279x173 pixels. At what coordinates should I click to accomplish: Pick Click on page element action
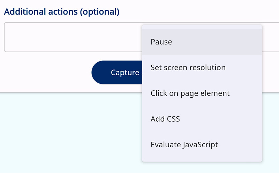(190, 93)
